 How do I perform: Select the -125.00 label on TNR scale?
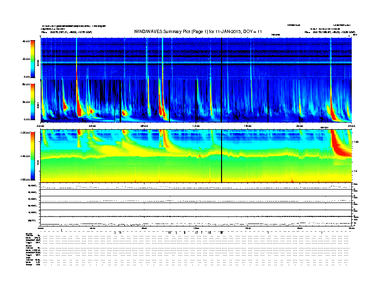[25, 133]
